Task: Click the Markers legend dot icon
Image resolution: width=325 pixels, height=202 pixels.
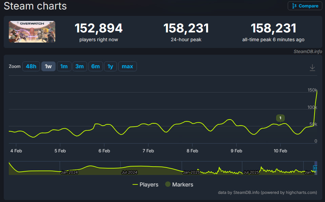Action: pyautogui.click(x=168, y=184)
